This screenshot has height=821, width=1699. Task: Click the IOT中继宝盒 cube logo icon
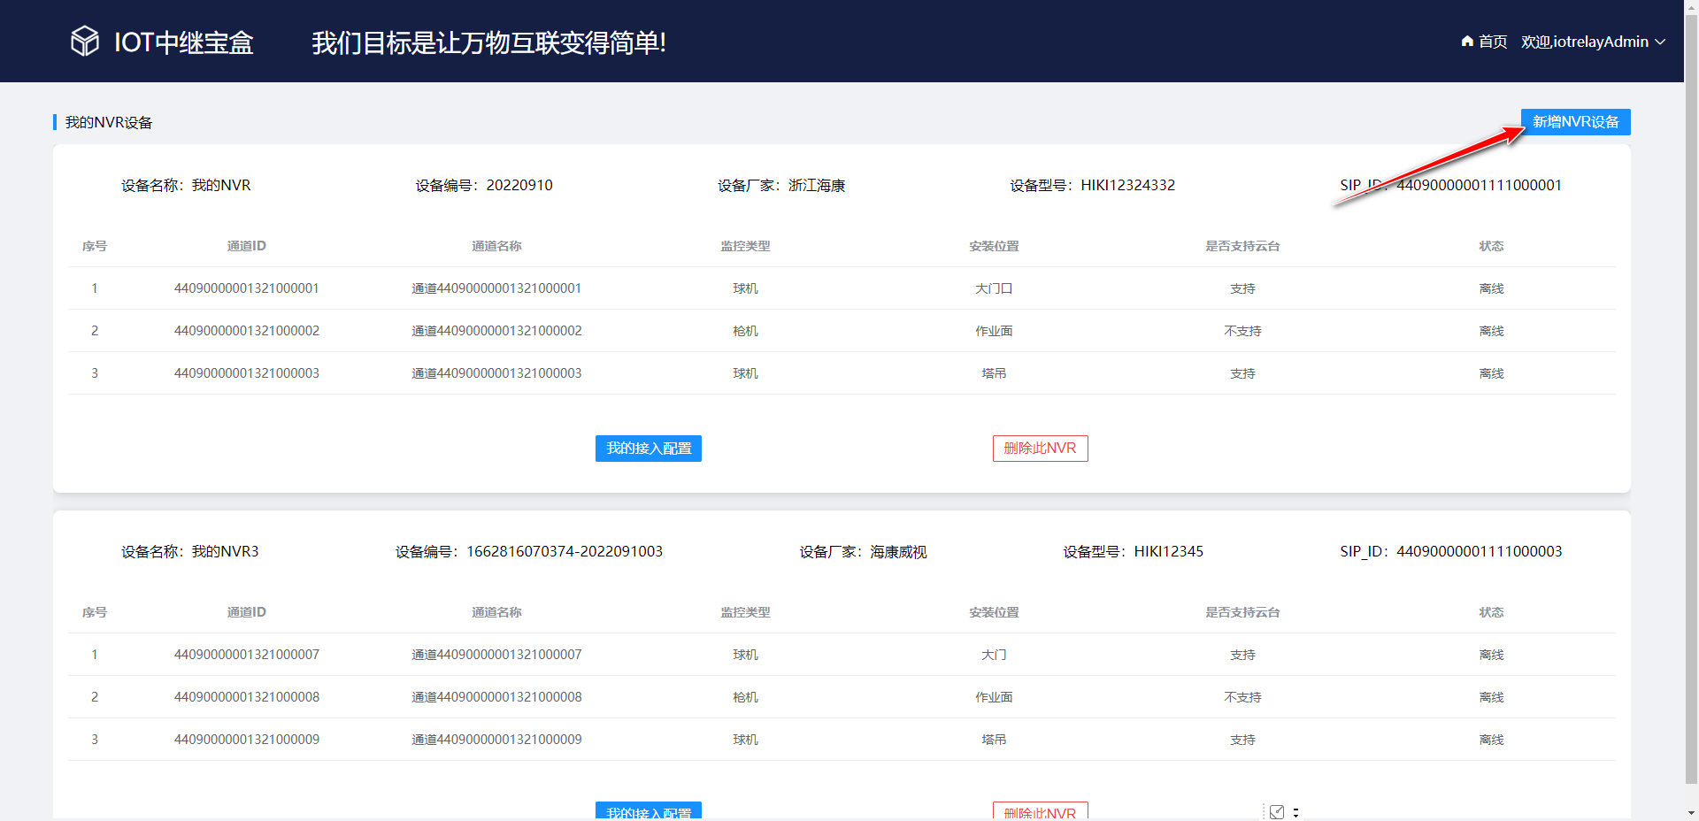84,41
